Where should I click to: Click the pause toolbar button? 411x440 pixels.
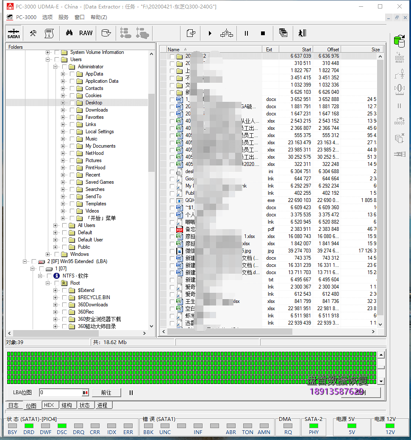(x=246, y=34)
